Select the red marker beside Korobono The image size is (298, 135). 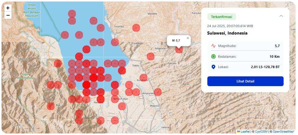click(x=143, y=78)
